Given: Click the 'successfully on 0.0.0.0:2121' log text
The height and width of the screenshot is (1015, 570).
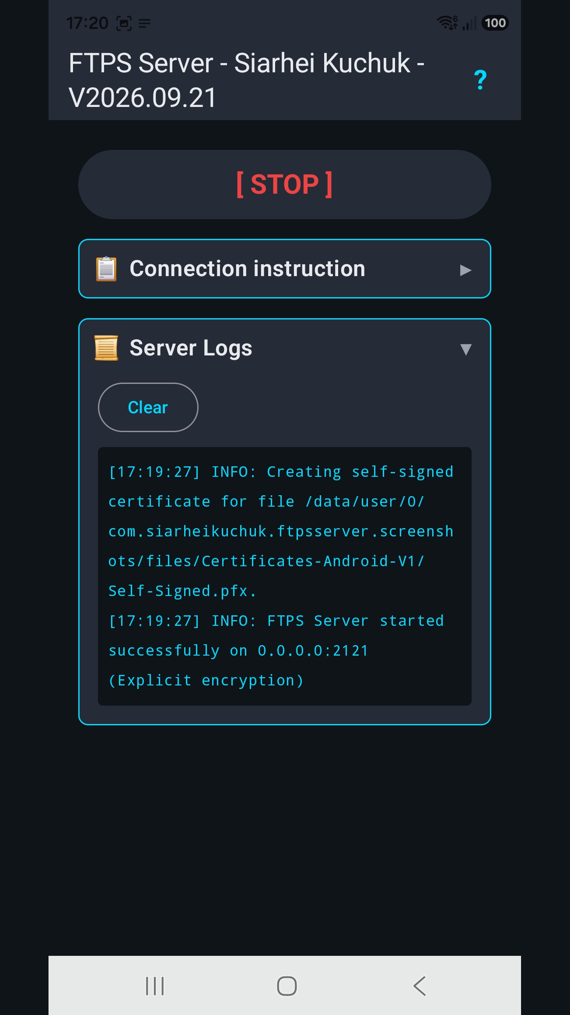Looking at the screenshot, I should (x=239, y=651).
